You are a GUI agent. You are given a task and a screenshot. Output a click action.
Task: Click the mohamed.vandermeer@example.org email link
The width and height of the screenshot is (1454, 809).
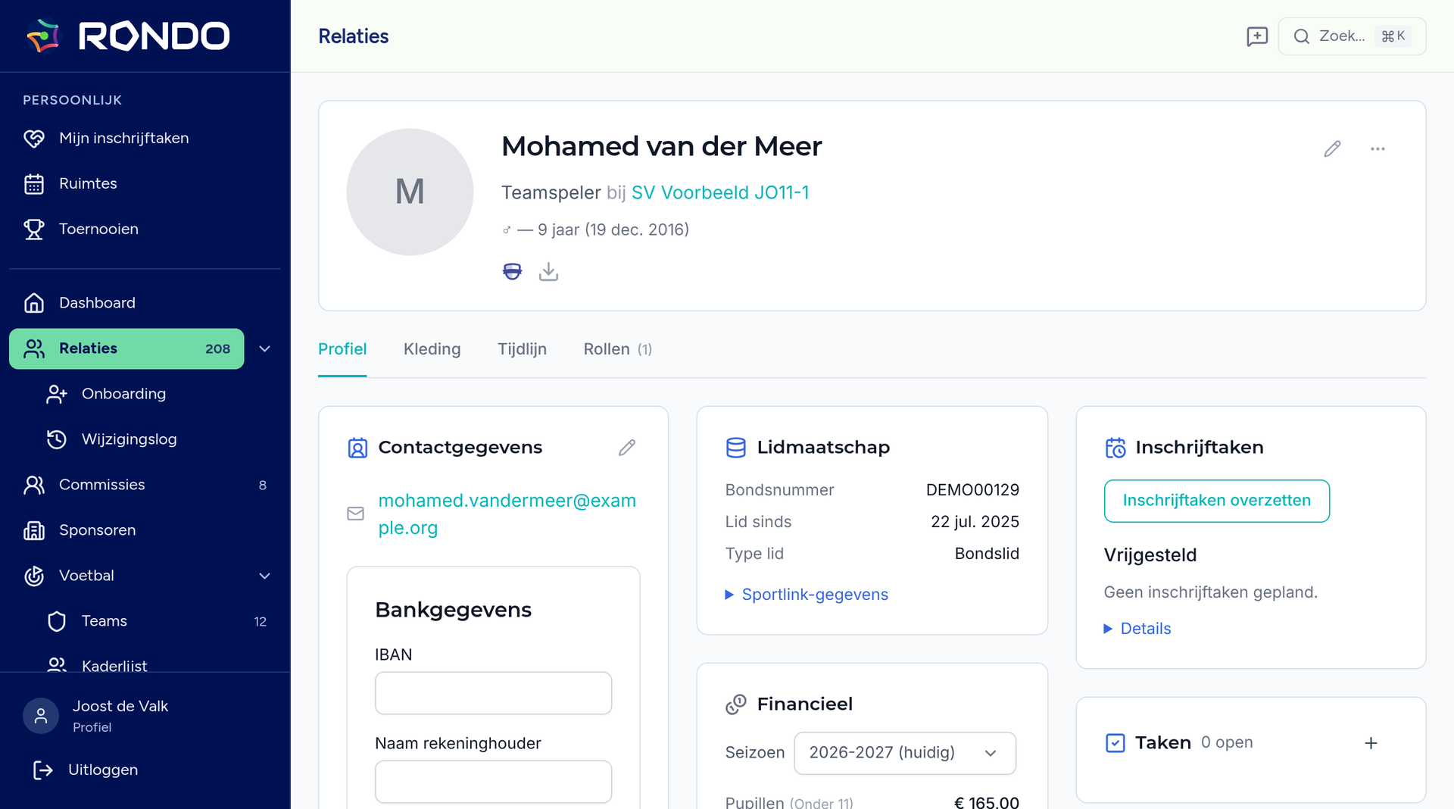tap(507, 514)
